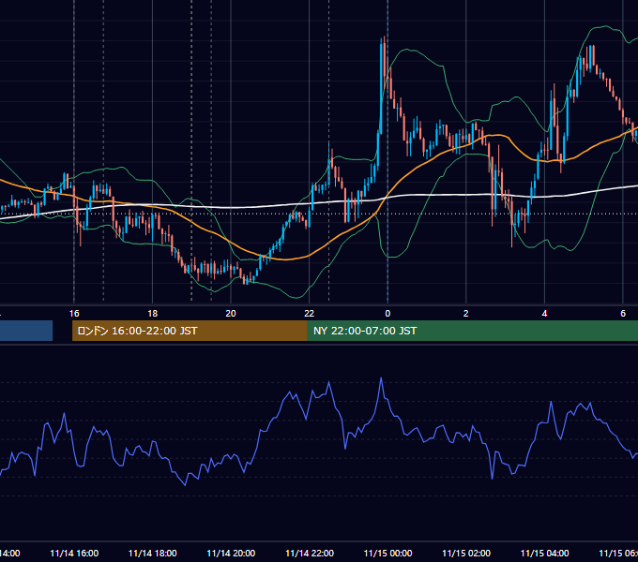Click the oscillator line peak near 11/15 00:00
This screenshot has height=562, width=638.
(381, 378)
